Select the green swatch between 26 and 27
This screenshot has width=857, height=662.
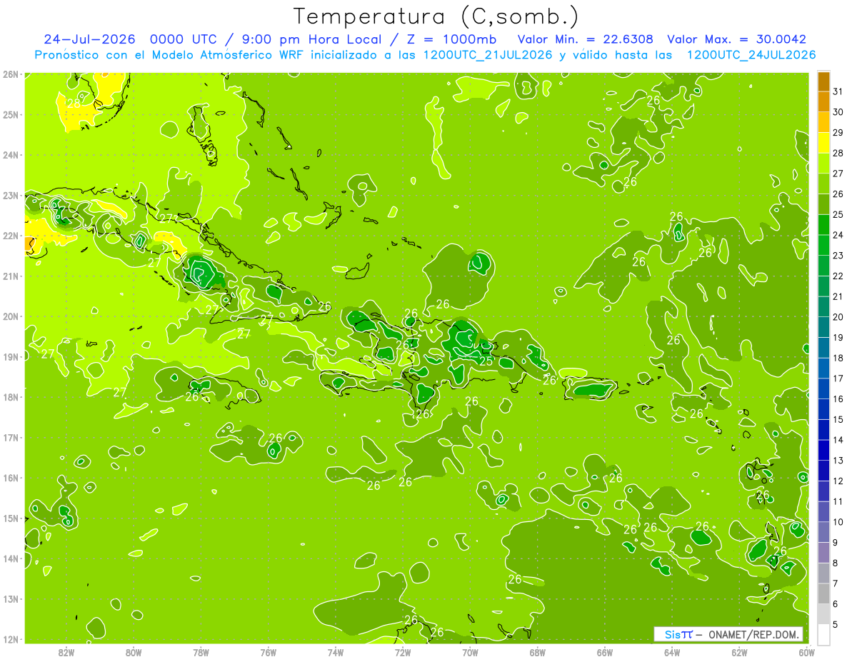[823, 184]
